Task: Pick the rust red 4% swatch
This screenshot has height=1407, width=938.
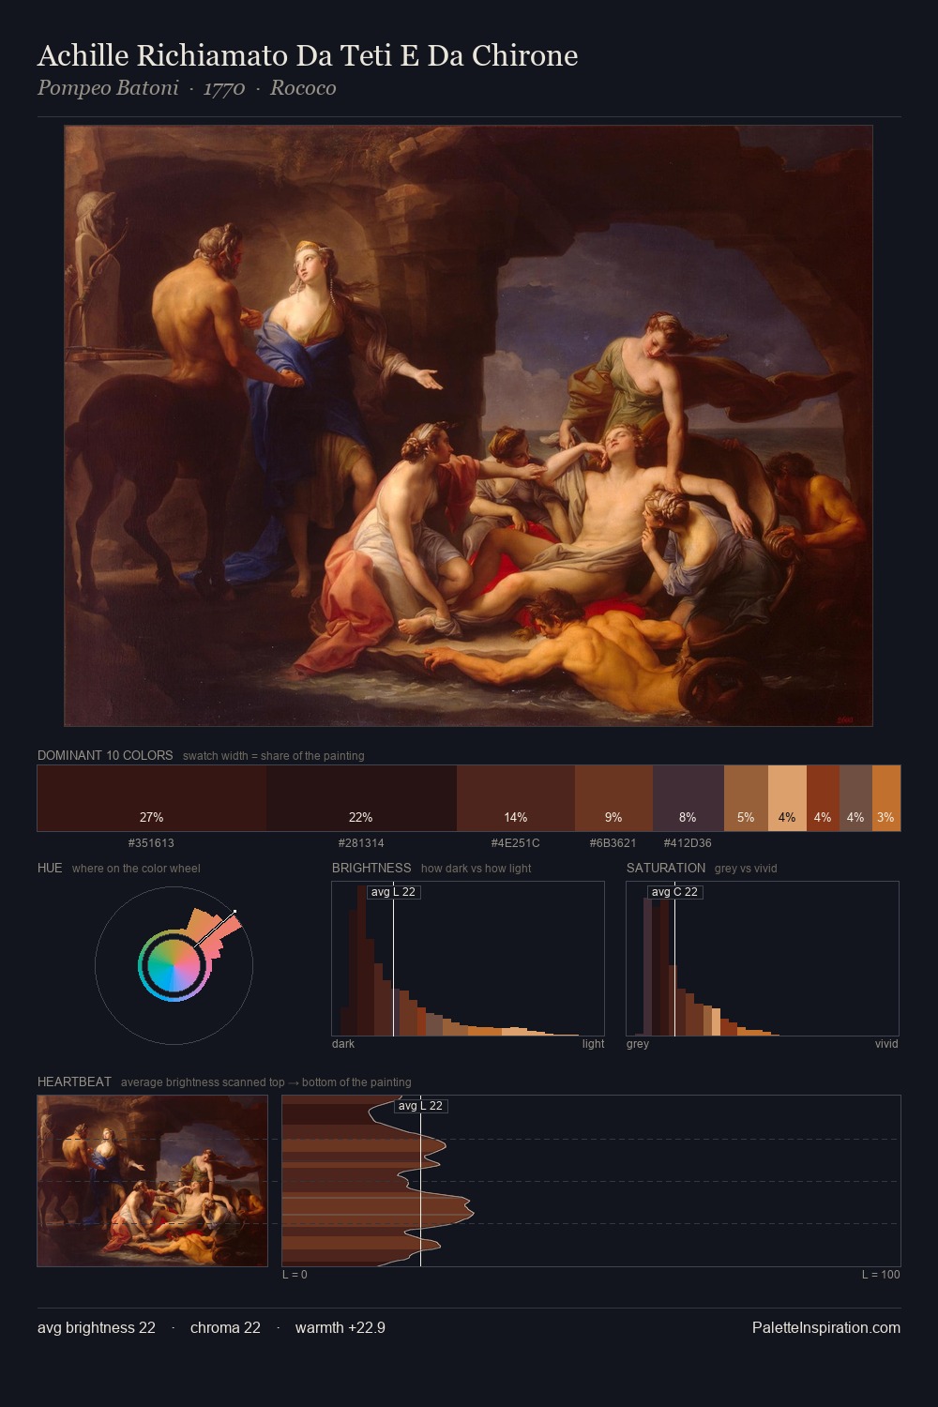Action: pyautogui.click(x=823, y=798)
